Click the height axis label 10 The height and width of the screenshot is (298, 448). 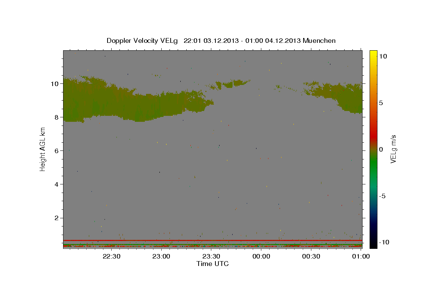click(x=55, y=83)
